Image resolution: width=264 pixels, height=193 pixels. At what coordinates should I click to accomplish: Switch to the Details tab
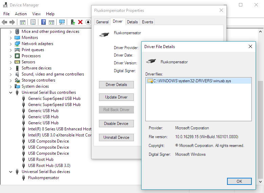coord(132,22)
